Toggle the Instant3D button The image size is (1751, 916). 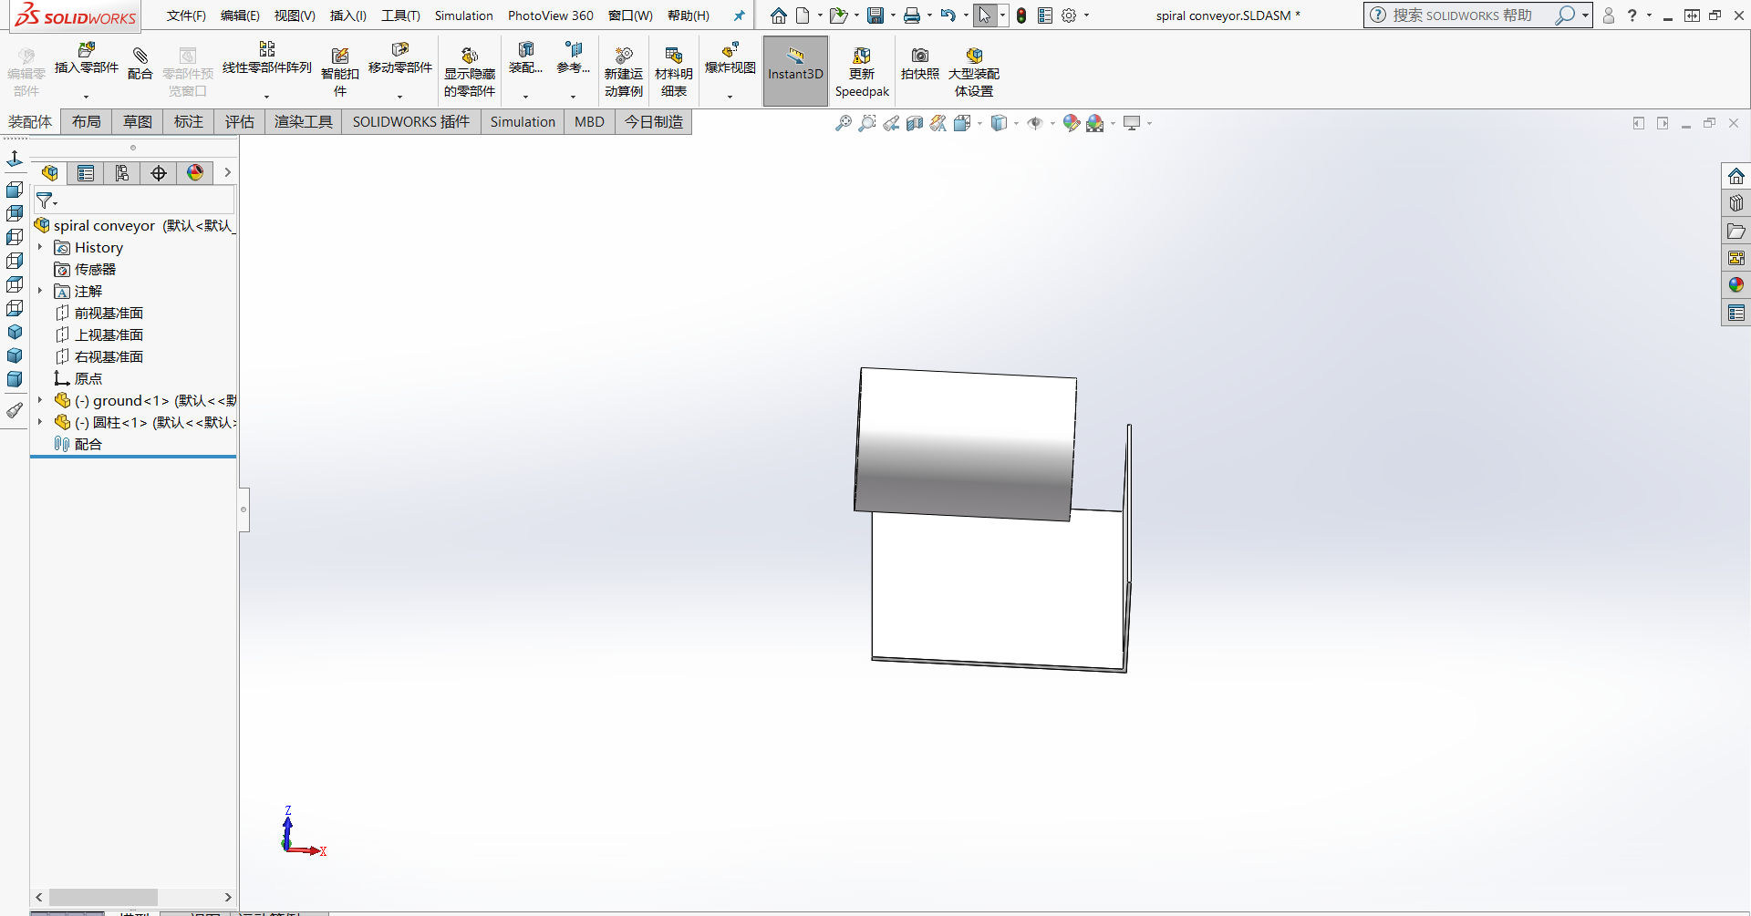pyautogui.click(x=795, y=71)
